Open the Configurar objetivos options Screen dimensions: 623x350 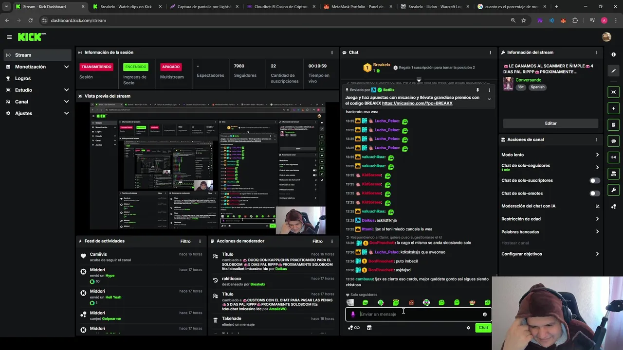pos(550,254)
